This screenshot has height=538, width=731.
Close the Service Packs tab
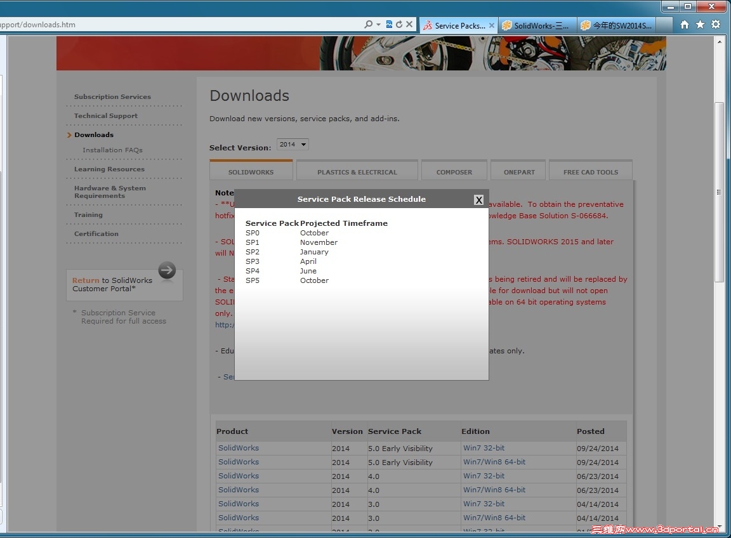pyautogui.click(x=491, y=25)
